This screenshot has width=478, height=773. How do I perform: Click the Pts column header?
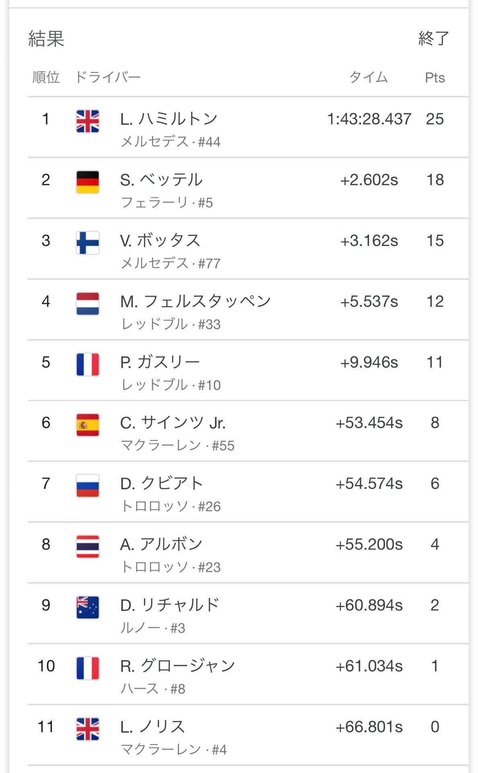click(435, 78)
